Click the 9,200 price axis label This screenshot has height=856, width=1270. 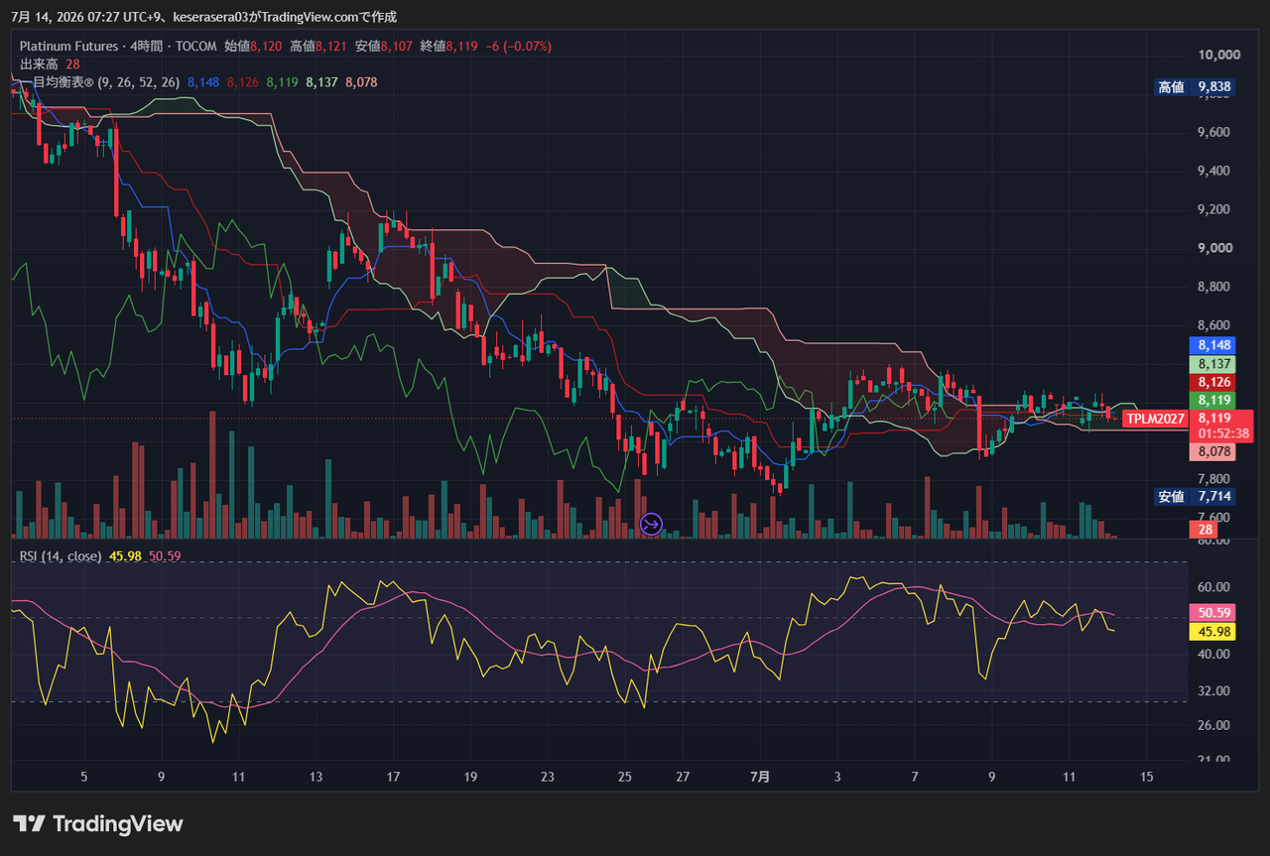pos(1215,209)
